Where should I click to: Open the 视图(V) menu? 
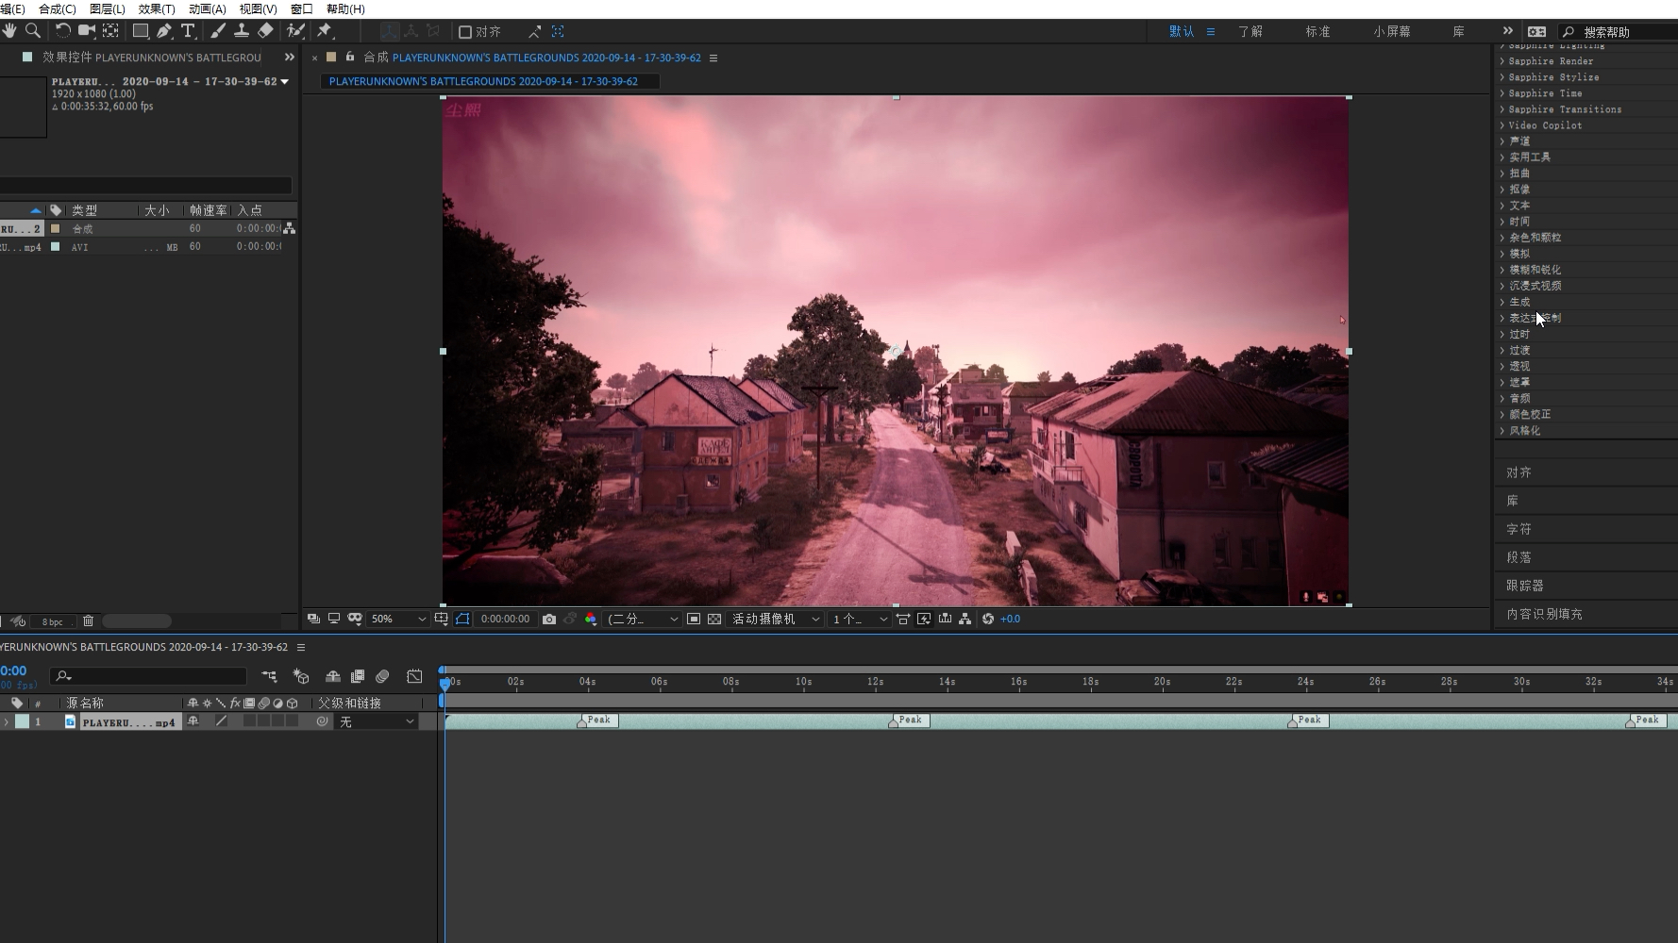pyautogui.click(x=258, y=8)
